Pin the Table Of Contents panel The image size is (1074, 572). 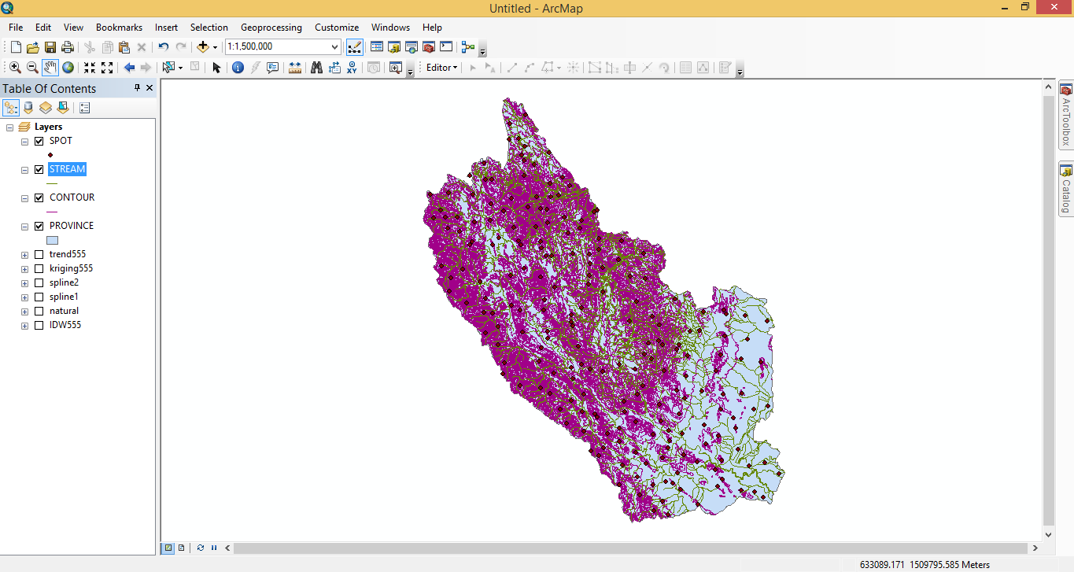(x=138, y=88)
